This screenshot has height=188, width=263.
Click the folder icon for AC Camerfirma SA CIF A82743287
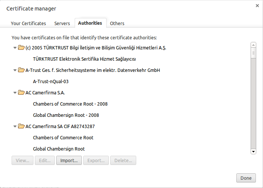point(21,126)
